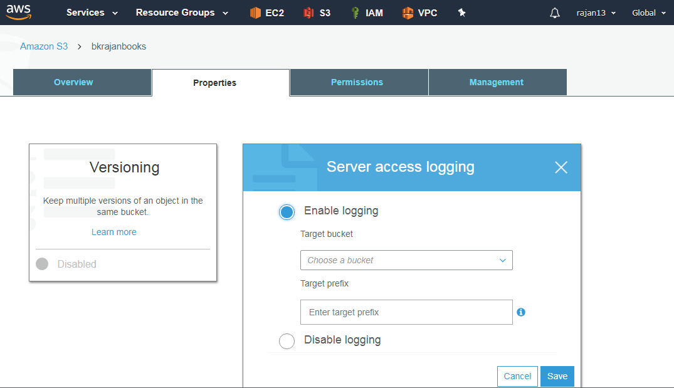Enable logging via its radio button
Viewport: 674px width, 388px height.
[287, 212]
